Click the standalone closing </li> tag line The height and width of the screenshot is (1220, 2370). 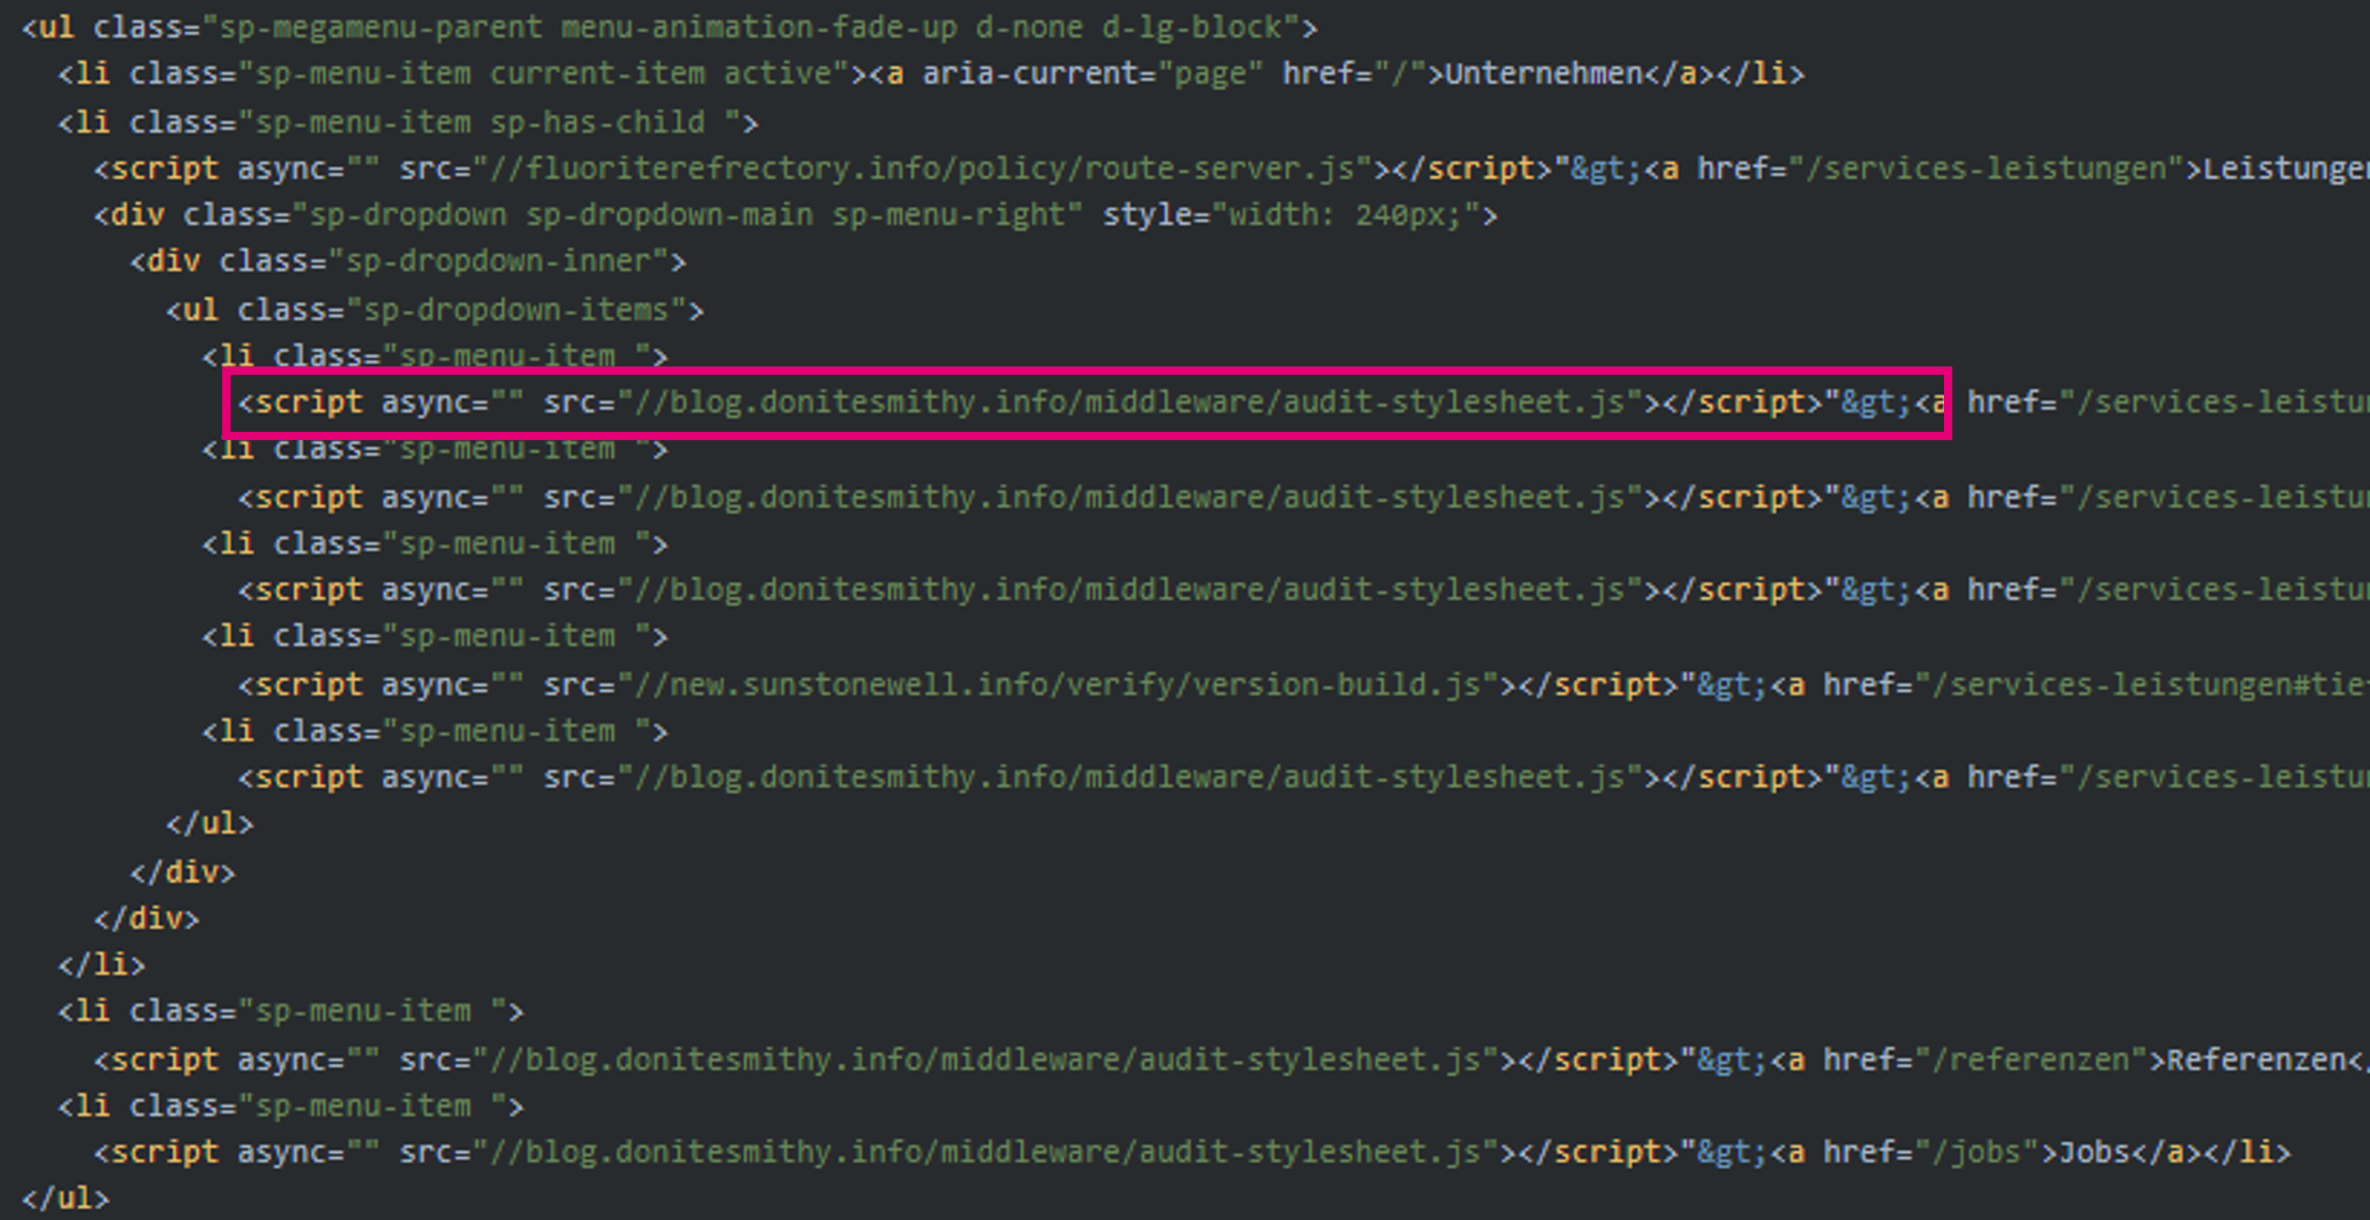click(x=101, y=965)
